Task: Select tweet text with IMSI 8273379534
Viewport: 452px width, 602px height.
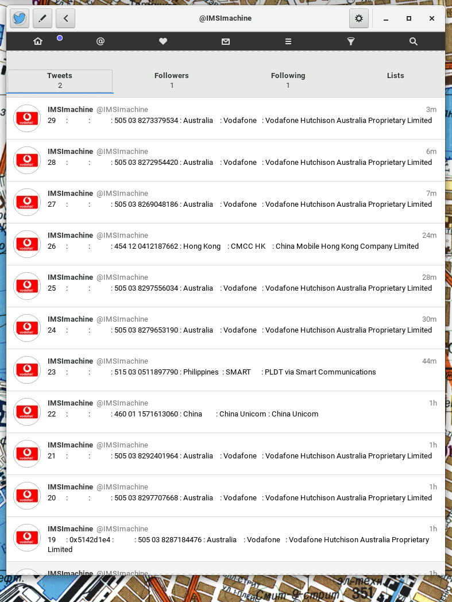Action: pos(239,121)
